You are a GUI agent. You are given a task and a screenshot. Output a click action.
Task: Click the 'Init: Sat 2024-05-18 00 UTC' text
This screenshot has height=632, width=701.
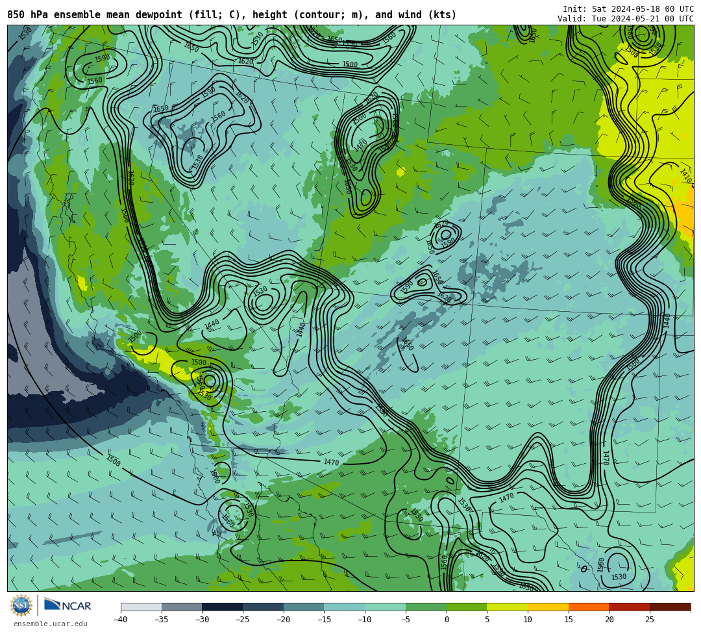pyautogui.click(x=628, y=9)
